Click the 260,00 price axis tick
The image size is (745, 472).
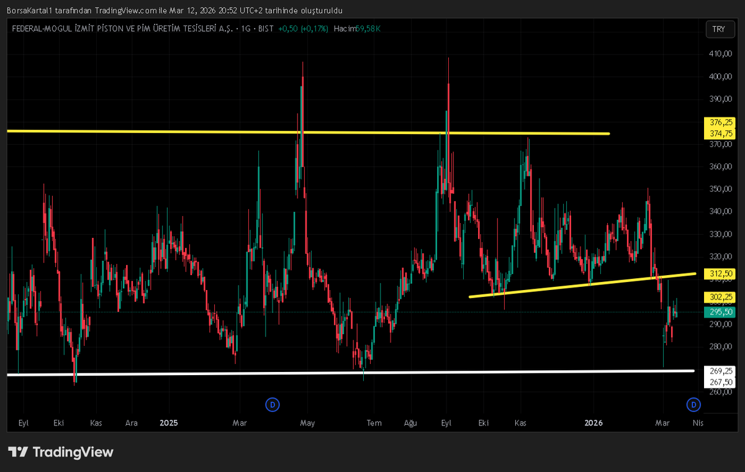pos(719,392)
